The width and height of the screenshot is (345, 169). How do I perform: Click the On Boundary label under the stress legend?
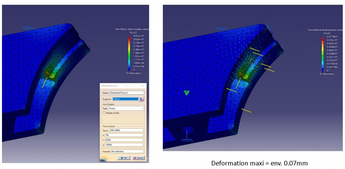point(133,73)
